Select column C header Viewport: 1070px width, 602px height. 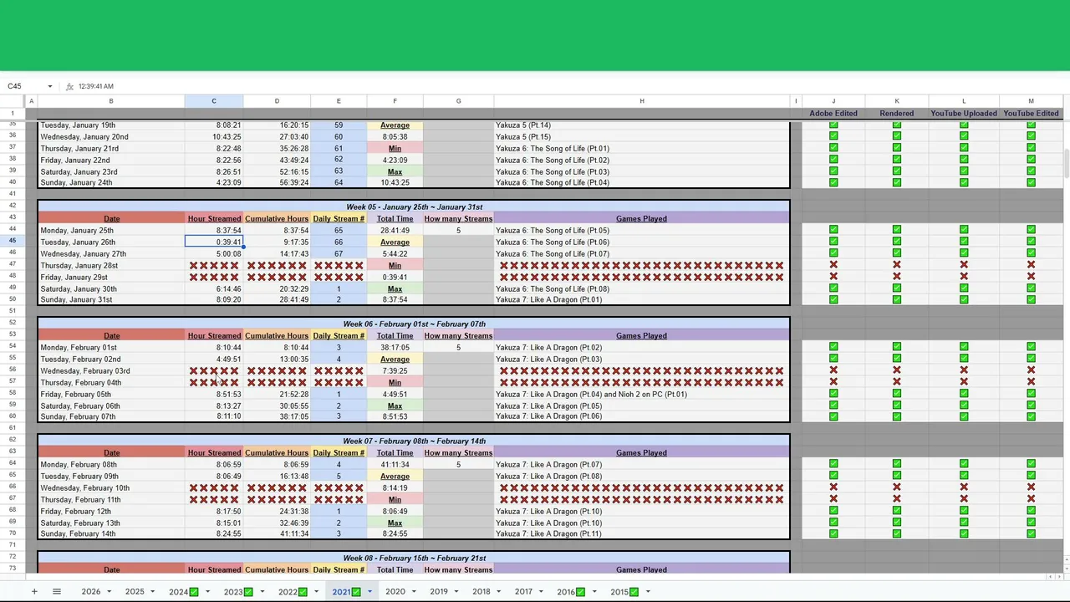click(214, 101)
